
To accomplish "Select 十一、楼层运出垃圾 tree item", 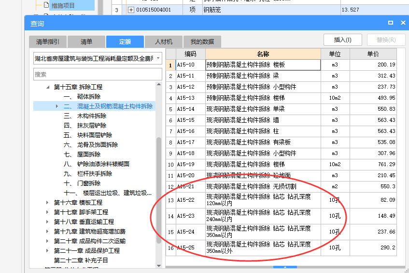I will tap(108, 193).
